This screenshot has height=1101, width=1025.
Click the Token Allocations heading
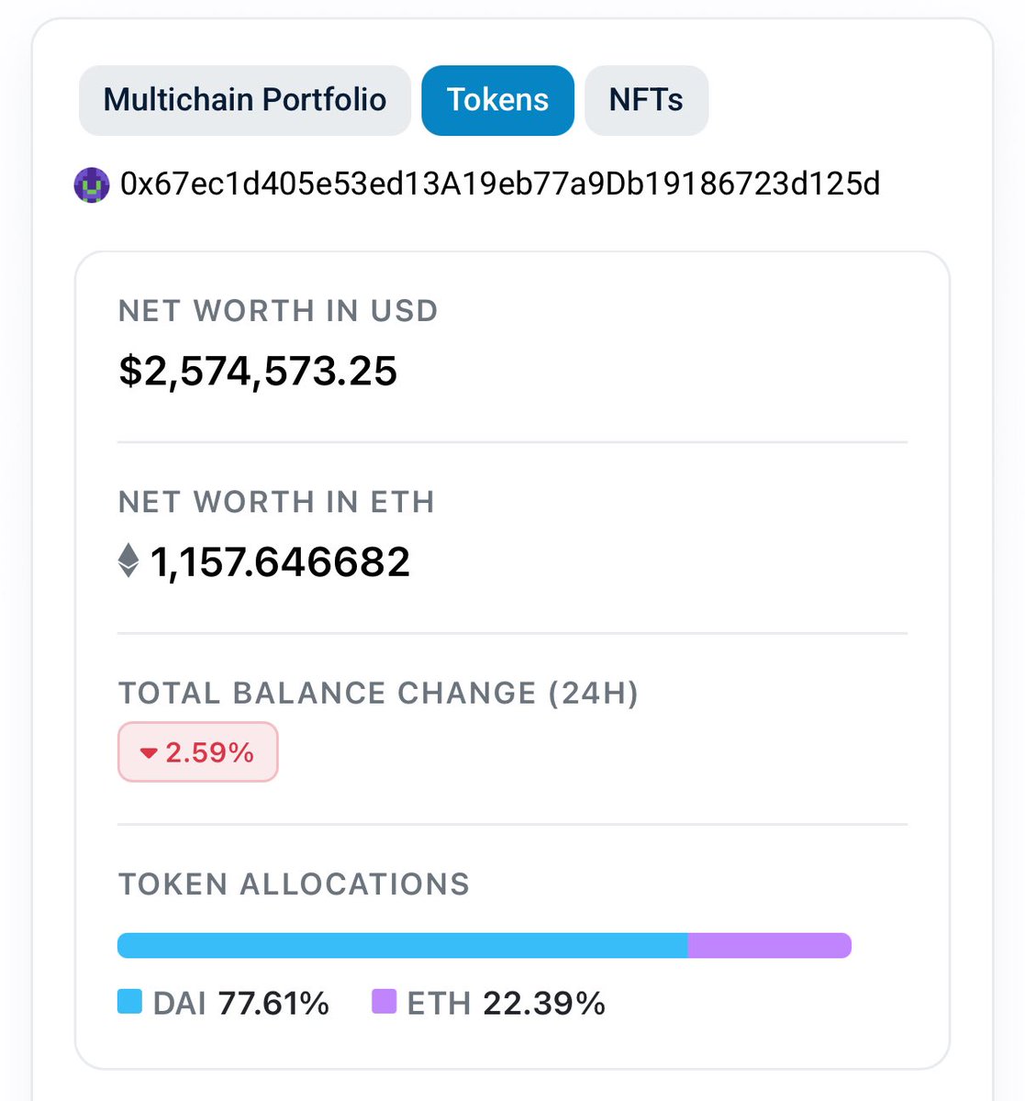click(295, 884)
